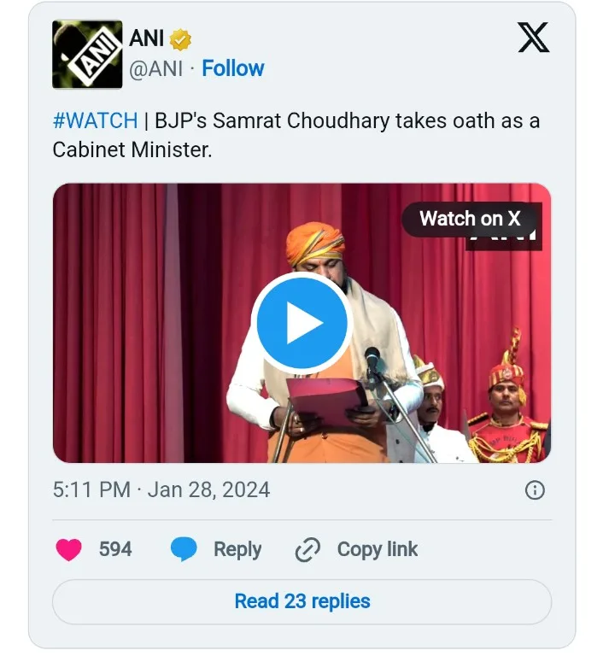Screen dimensions: 603x662
Task: Click the ANI profile avatar
Action: [87, 55]
